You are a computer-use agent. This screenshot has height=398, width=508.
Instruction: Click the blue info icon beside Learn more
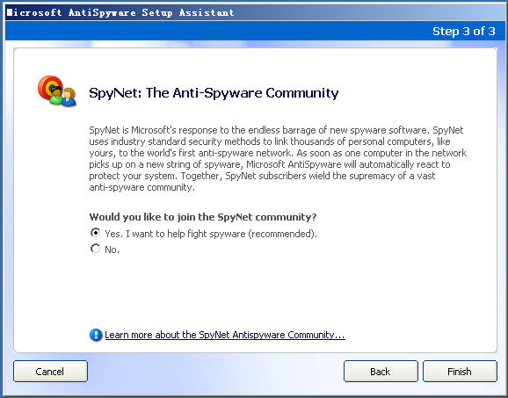[x=96, y=335]
